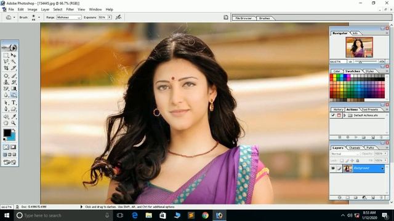This screenshot has width=394, height=221.
Task: Select the Move tool
Action: tap(14, 55)
